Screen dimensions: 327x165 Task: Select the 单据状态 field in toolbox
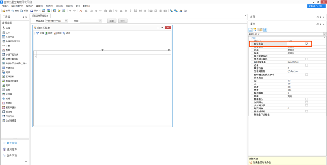point(8,68)
